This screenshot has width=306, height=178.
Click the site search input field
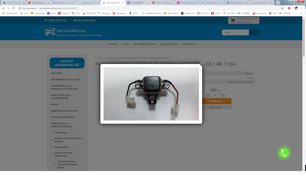click(x=235, y=32)
